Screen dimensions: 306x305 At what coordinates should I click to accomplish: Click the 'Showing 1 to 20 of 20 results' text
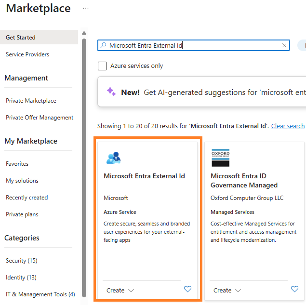pos(183,126)
